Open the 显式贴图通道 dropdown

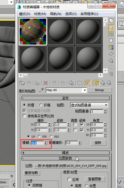[89, 105]
